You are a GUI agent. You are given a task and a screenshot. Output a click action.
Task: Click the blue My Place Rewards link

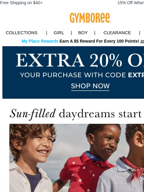pos(40,41)
